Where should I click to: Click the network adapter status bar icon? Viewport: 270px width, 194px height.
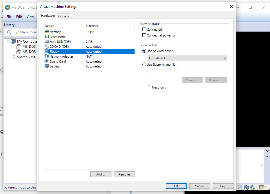point(246,187)
